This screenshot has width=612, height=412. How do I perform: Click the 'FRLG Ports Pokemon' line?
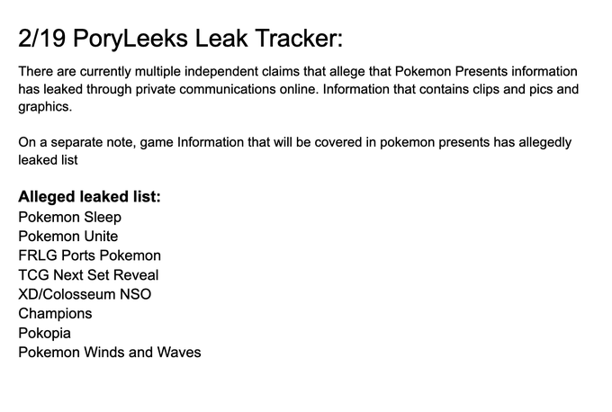coord(89,255)
